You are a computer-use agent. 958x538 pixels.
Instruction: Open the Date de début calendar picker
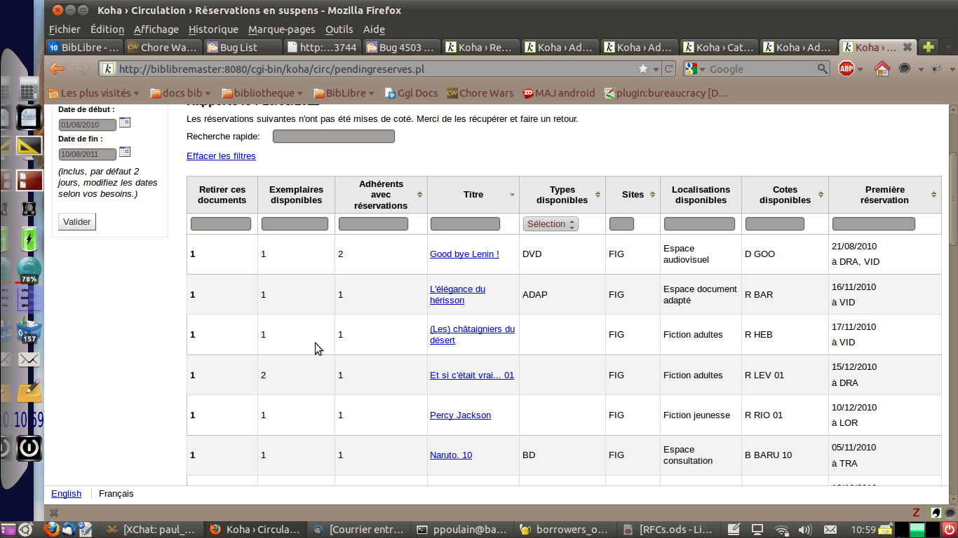click(x=125, y=123)
